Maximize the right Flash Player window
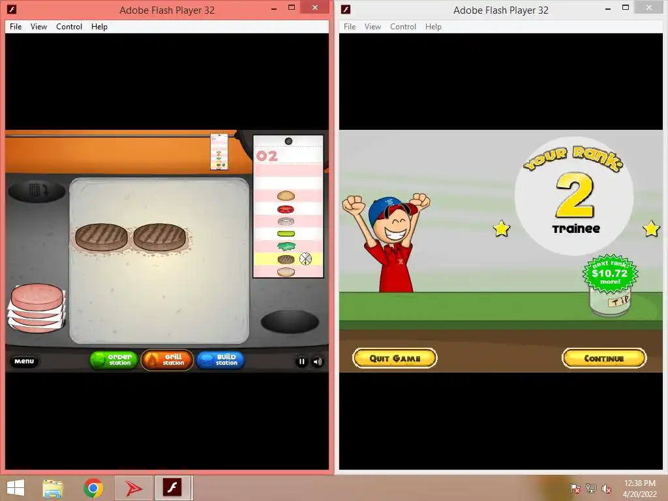The width and height of the screenshot is (668, 501). click(626, 8)
